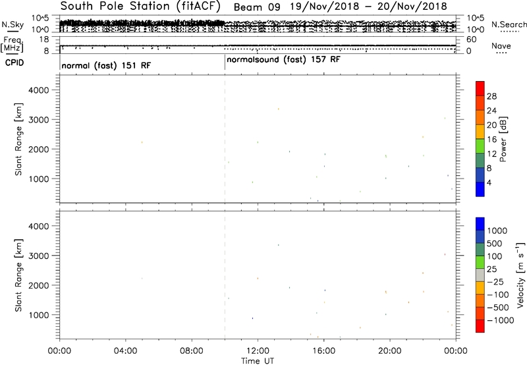Viewport: 527px width, 365px height.
Task: Click the '60' tick on the Nave axis
Action: [471, 40]
